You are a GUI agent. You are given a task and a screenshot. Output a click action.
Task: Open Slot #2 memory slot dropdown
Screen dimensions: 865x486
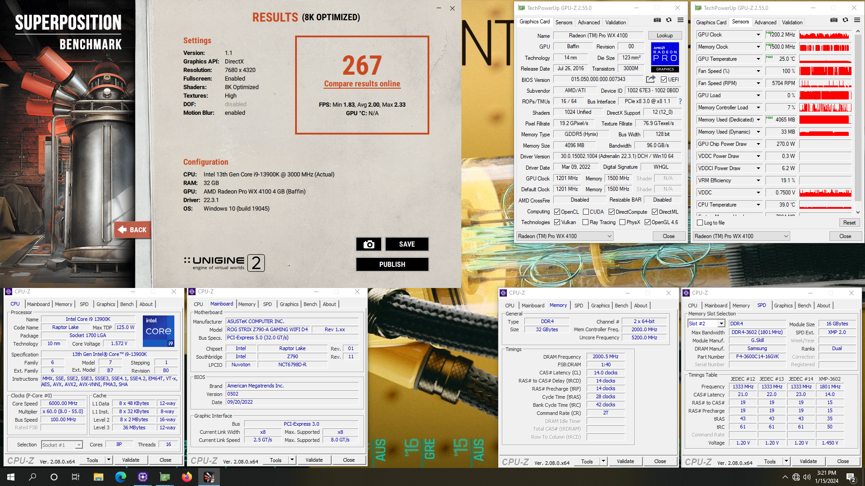point(721,324)
